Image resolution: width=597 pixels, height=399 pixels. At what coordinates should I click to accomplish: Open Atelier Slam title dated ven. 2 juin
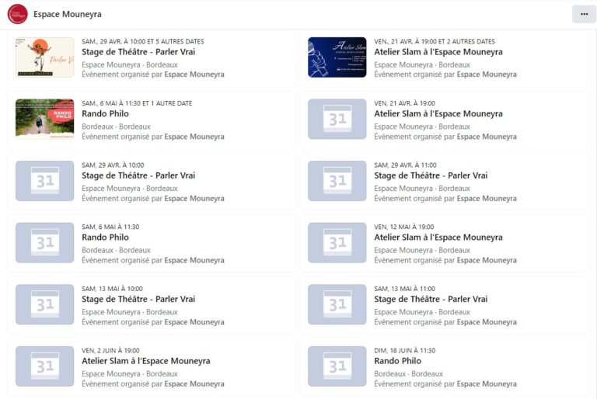[x=146, y=361]
